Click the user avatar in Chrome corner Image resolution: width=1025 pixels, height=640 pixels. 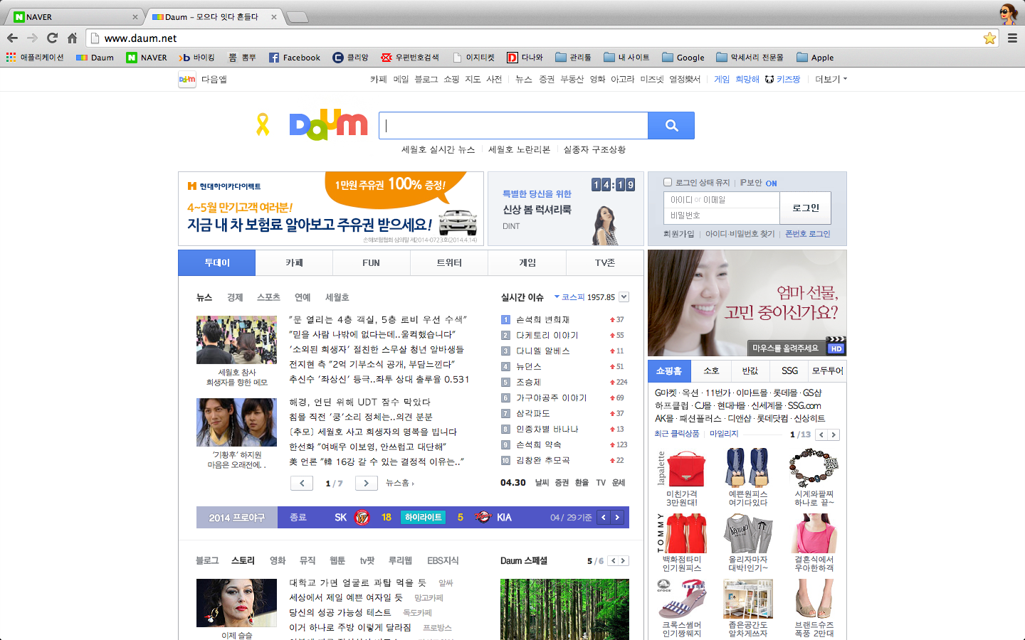click(1008, 14)
